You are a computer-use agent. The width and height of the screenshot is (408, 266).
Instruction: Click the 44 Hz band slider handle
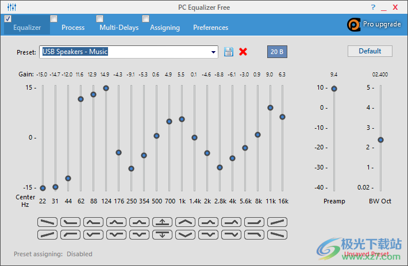[x=68, y=178]
